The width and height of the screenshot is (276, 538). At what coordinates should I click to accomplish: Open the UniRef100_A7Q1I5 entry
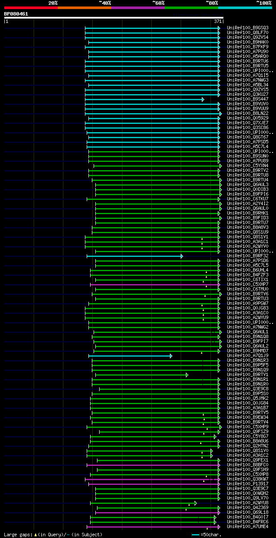248,75
